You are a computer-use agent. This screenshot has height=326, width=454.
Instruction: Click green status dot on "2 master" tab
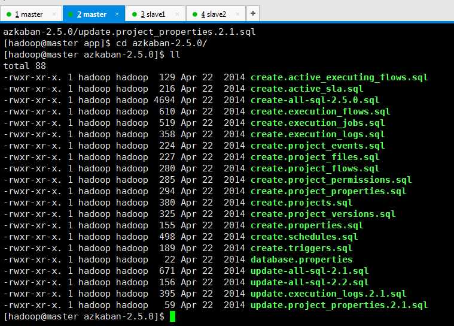click(71, 14)
